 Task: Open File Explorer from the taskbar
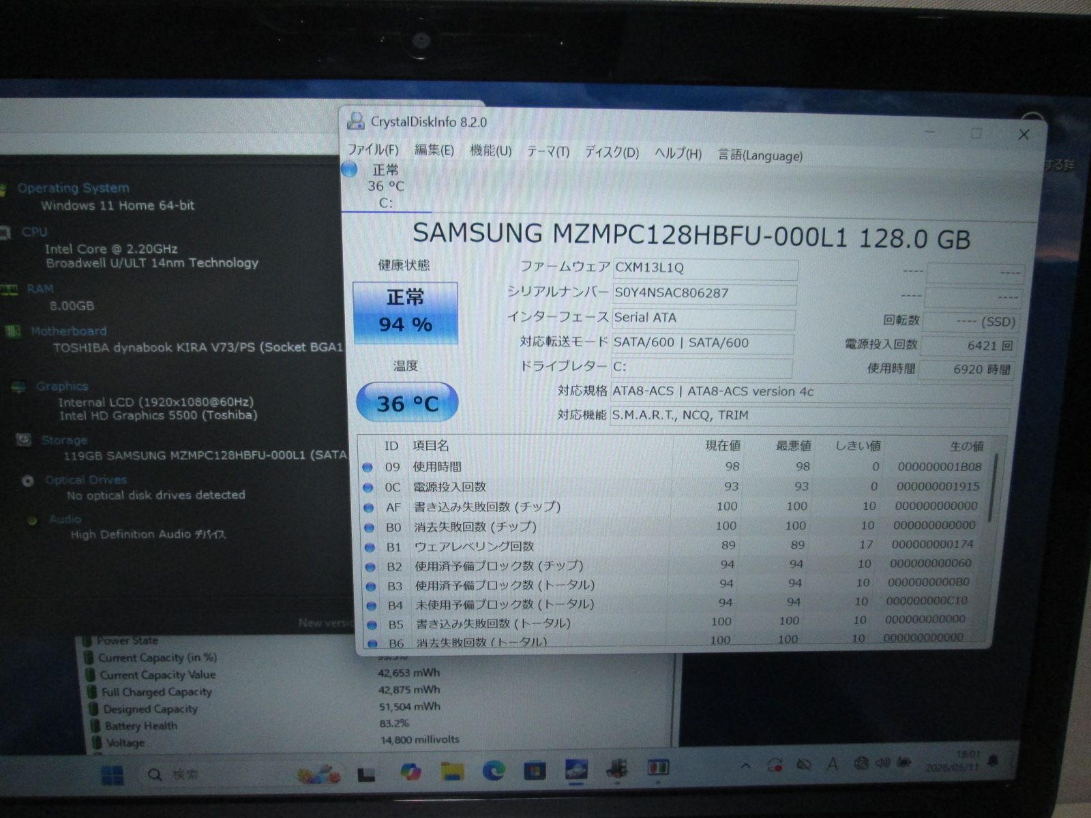452,772
